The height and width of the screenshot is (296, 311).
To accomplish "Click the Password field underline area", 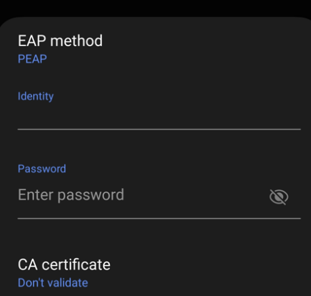I will click(x=159, y=219).
